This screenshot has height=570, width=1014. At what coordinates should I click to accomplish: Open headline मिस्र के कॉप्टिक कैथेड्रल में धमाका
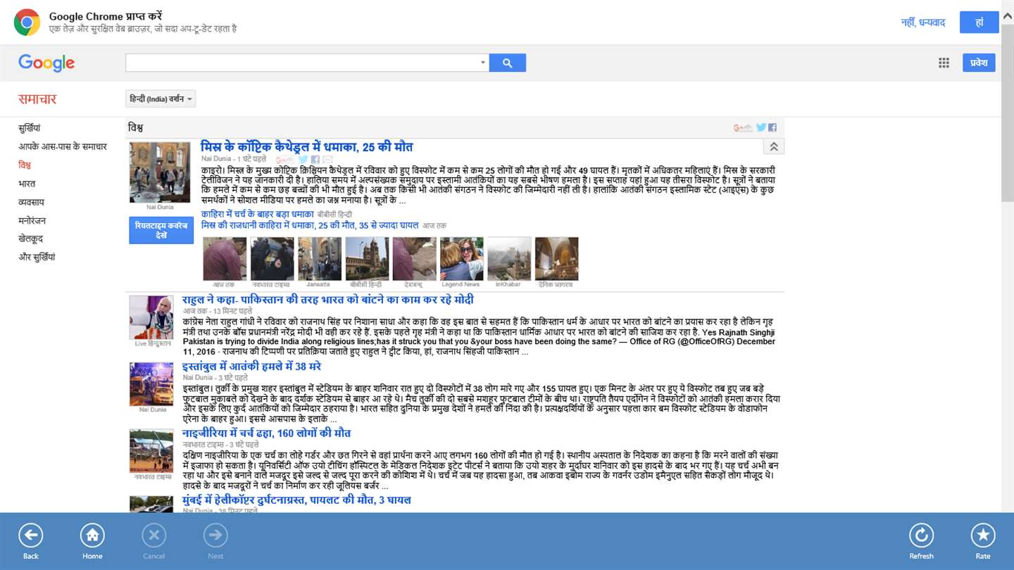(x=307, y=146)
